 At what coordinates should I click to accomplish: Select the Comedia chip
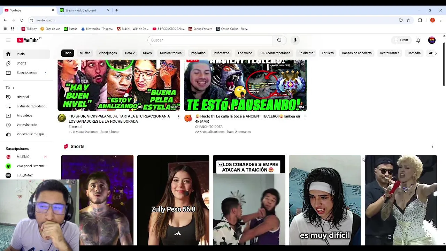pos(414,53)
